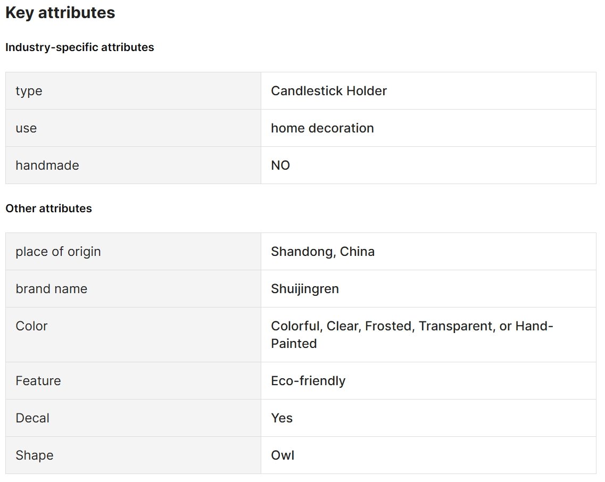The height and width of the screenshot is (482, 605).
Task: Select the Colorful, Clear, Frosted color text
Action: coord(342,326)
